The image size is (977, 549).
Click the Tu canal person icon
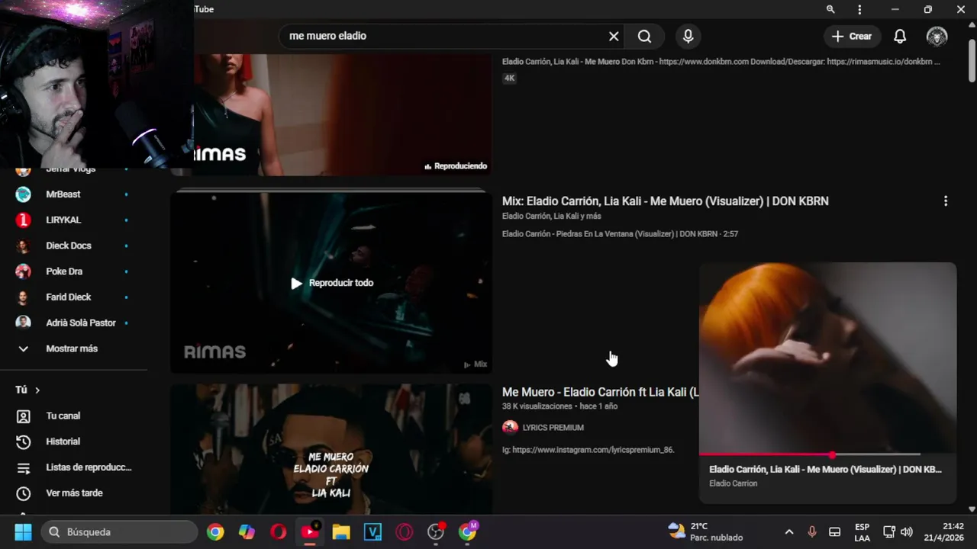coord(24,416)
